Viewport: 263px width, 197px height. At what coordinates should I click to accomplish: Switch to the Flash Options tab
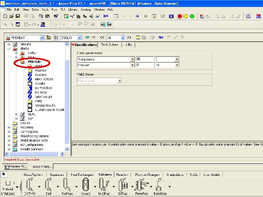pos(110,45)
